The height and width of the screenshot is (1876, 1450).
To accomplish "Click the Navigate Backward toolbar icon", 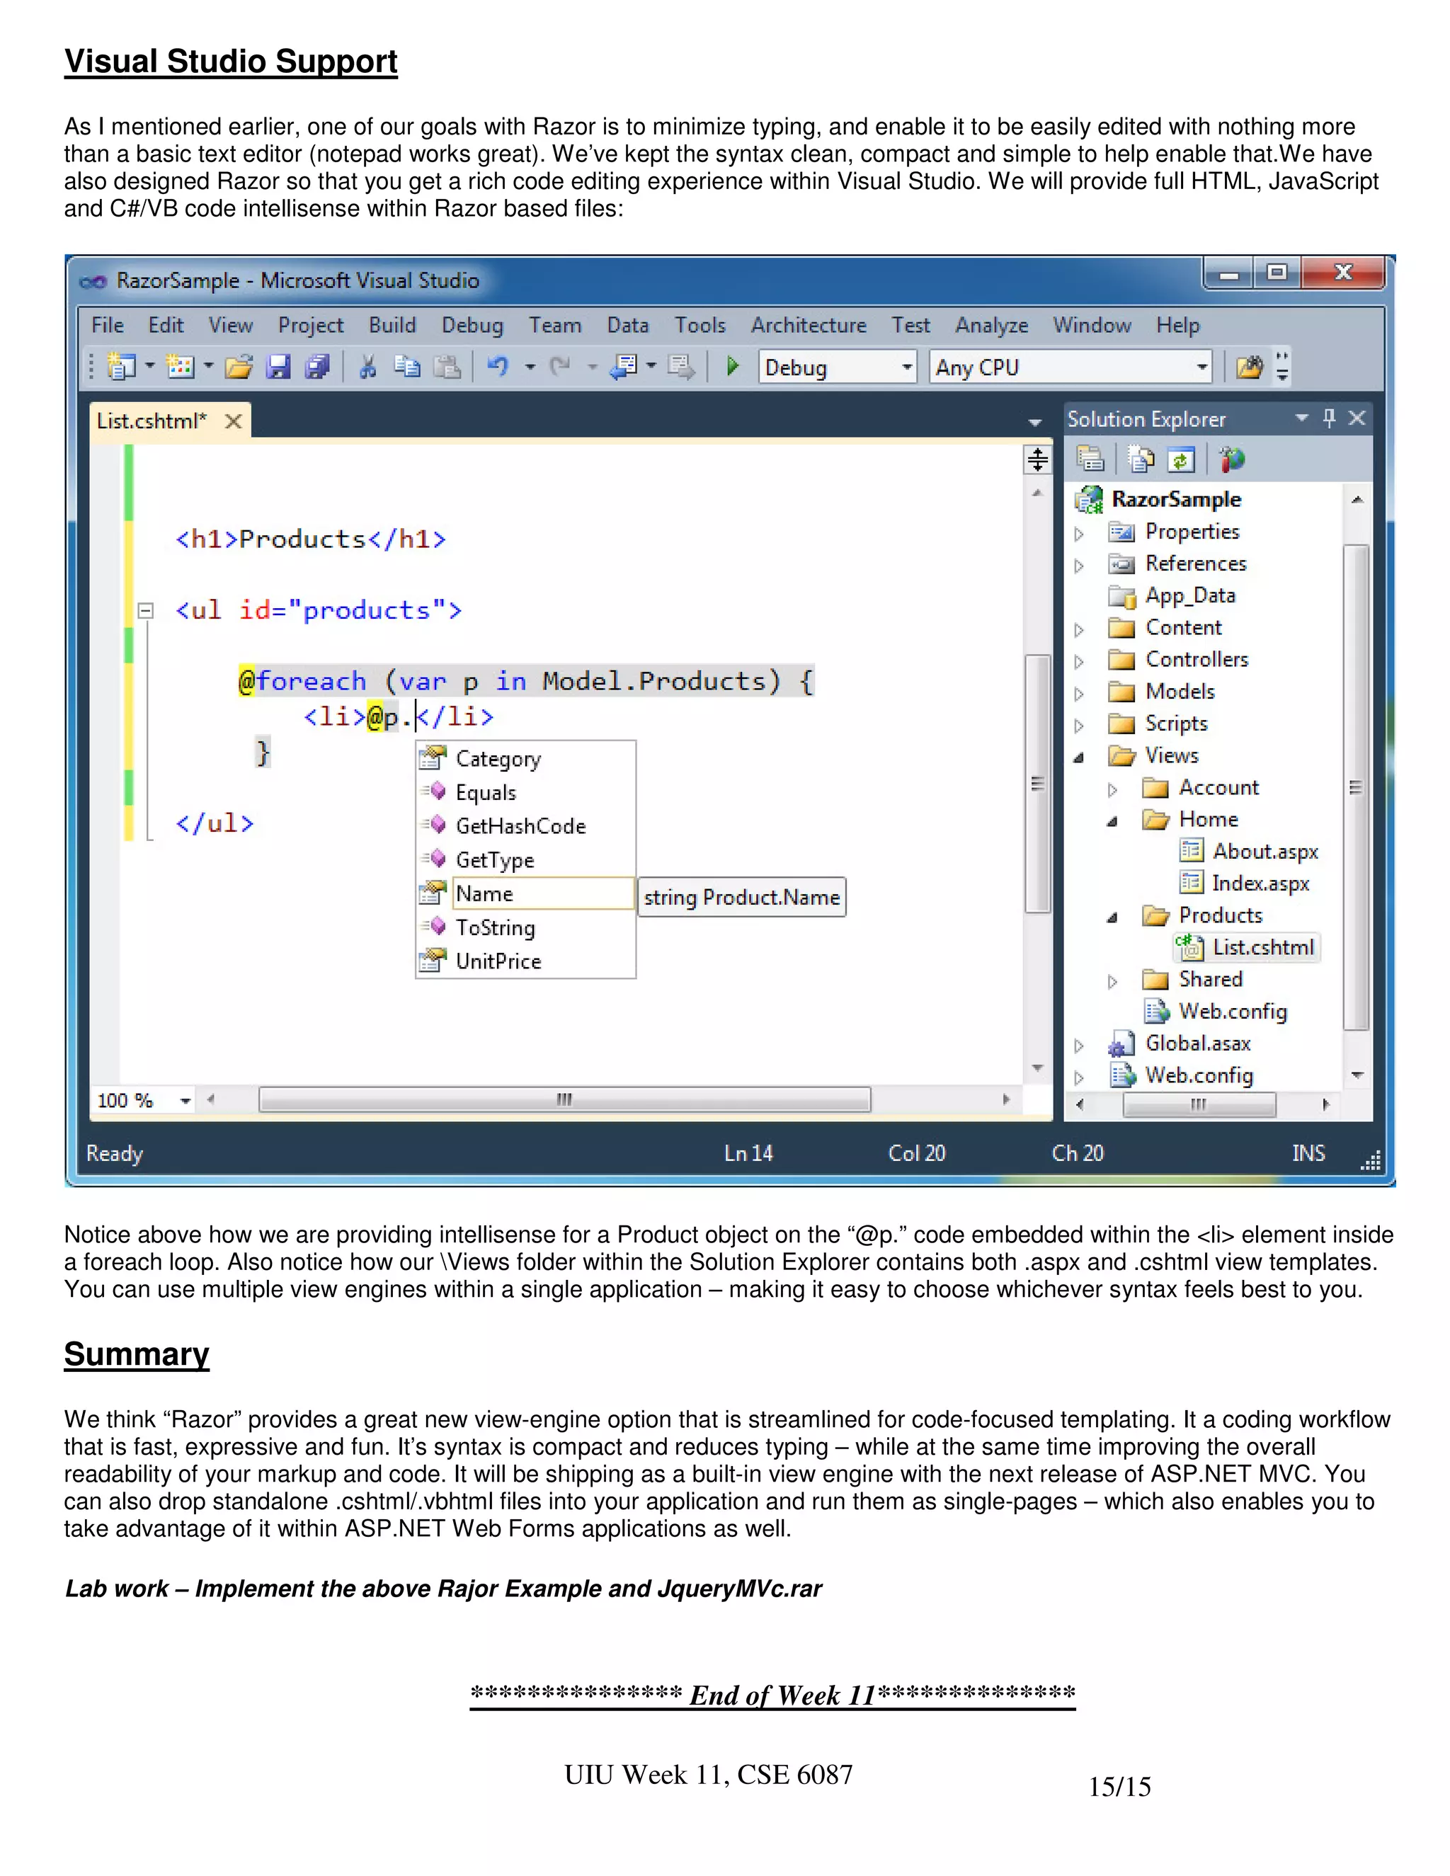I will point(624,367).
